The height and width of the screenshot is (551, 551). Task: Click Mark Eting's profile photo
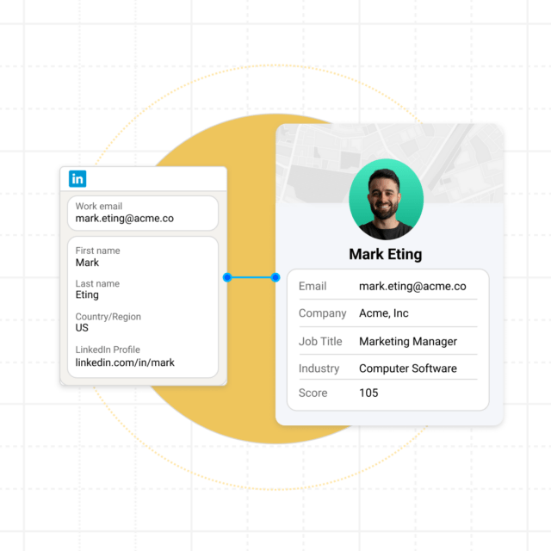tap(386, 199)
